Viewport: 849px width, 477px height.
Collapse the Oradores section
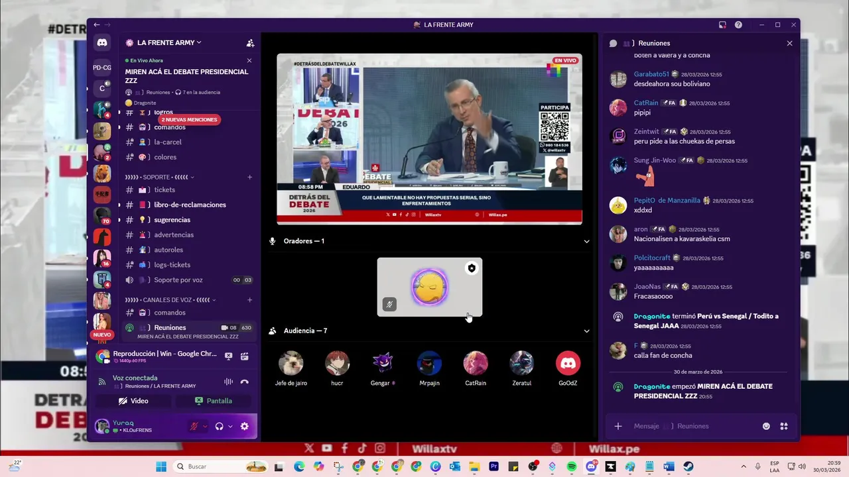(x=586, y=241)
